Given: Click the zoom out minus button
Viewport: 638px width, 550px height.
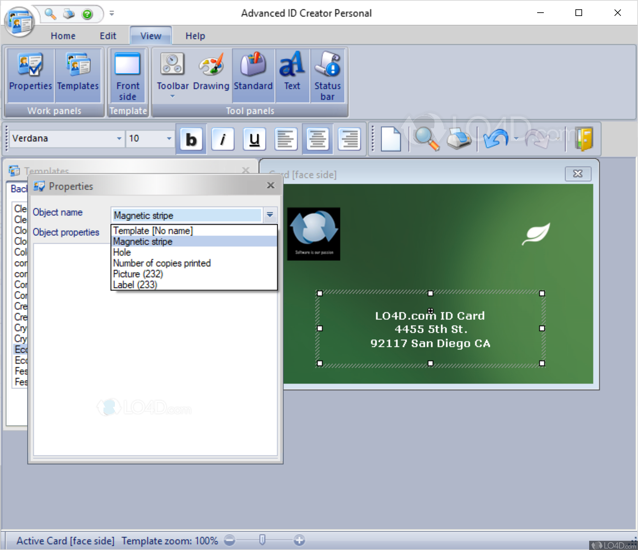Looking at the screenshot, I should coord(229,540).
